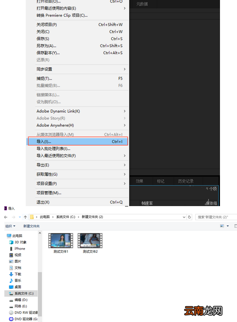
Task: Open the 获取属性(G) submenu
Action: [x=82, y=174]
